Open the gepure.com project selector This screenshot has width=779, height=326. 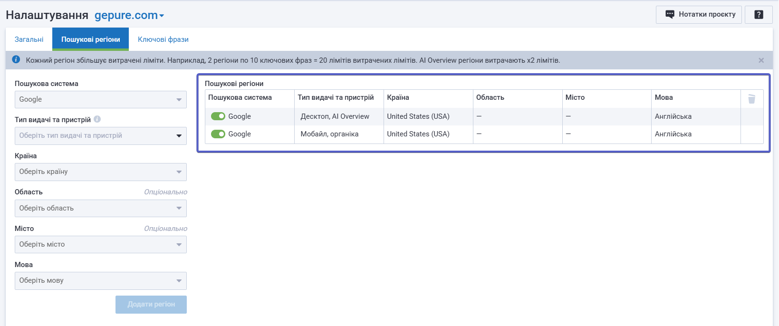pyautogui.click(x=129, y=15)
